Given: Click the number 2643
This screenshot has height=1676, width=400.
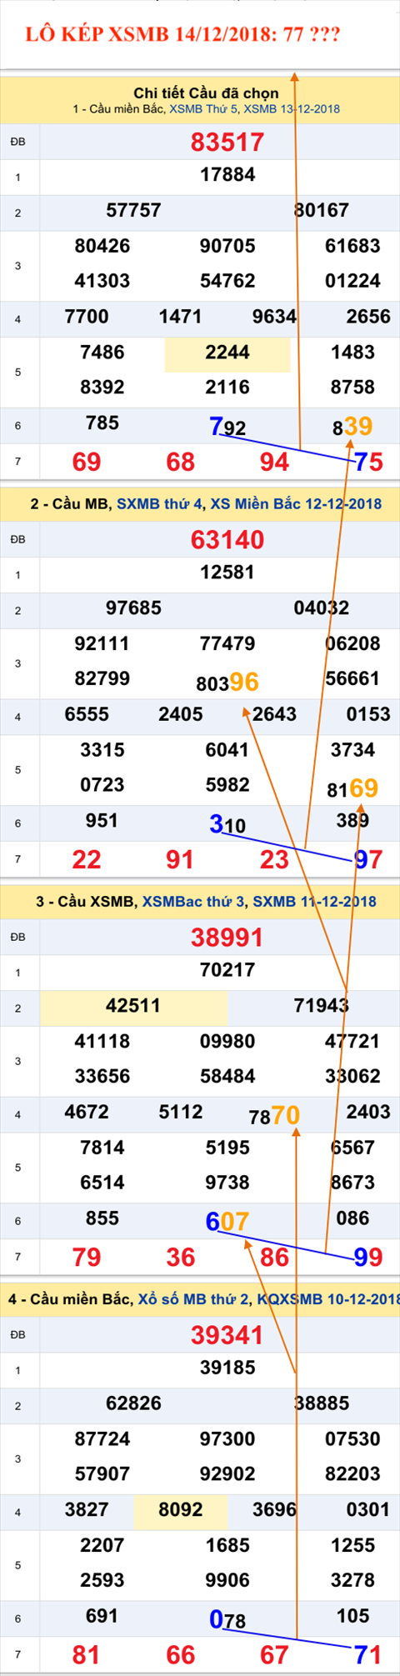Looking at the screenshot, I should 274,714.
